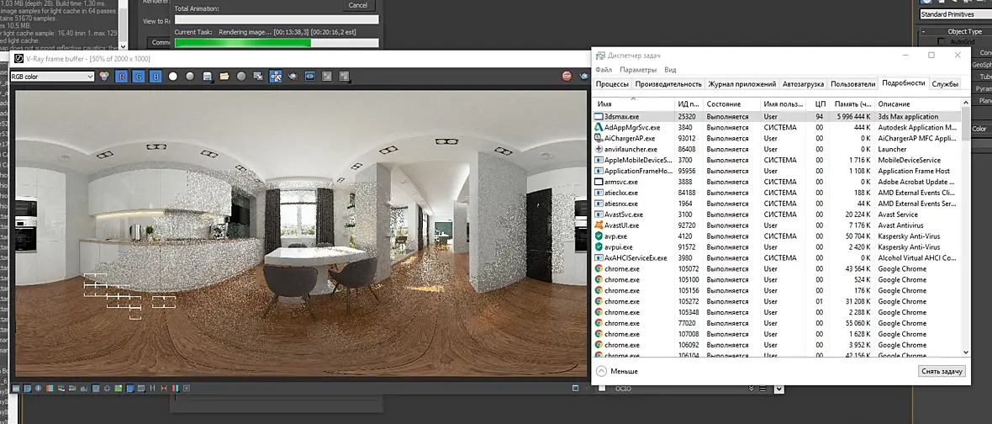Click first icon in frame buffer bottom toolbar
992x424 pixels.
tap(17, 388)
